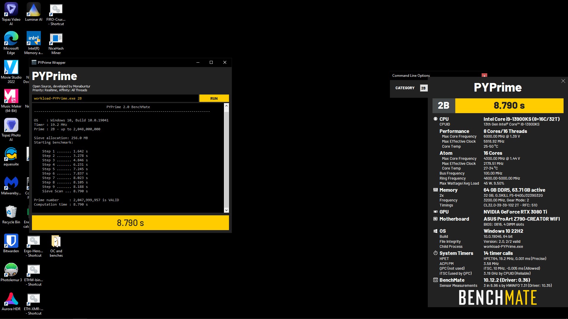Open Movie Studio 2022 desktop icon
The width and height of the screenshot is (568, 319).
(11, 72)
